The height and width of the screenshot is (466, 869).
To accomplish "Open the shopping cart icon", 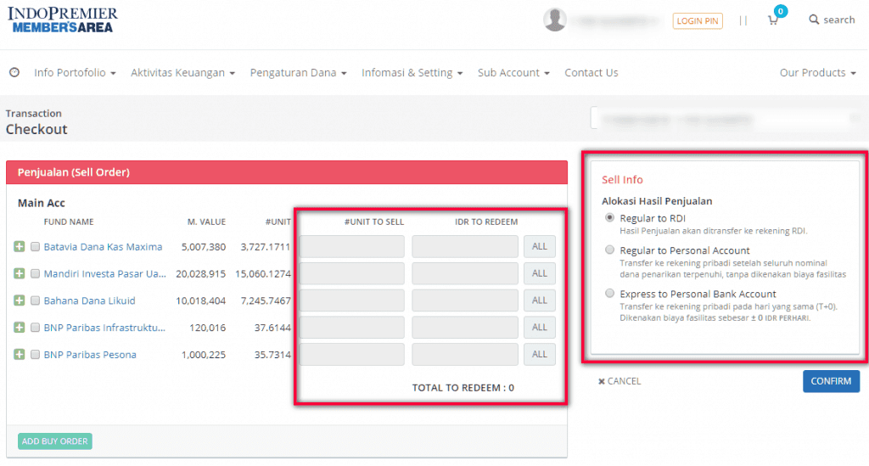I will (773, 20).
